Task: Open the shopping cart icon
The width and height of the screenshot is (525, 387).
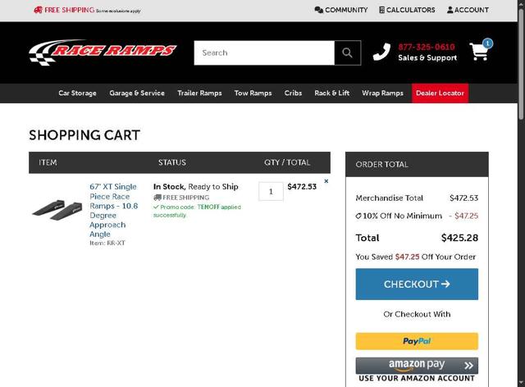Action: point(480,51)
